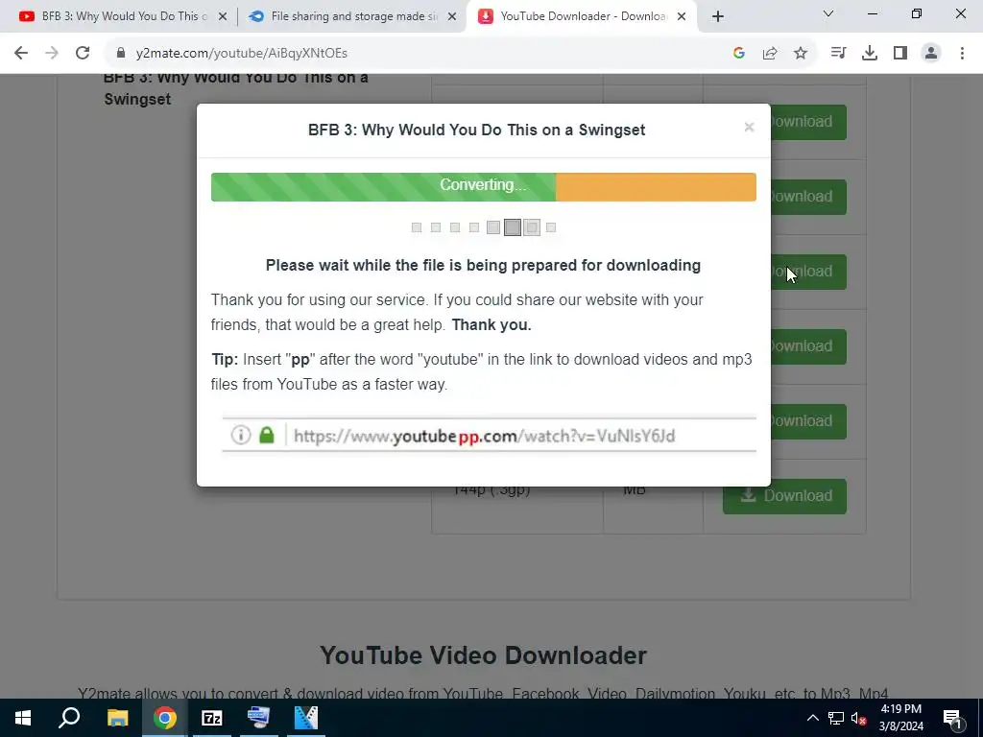
Task: Click the Chrome taskbar icon
Action: point(165,718)
